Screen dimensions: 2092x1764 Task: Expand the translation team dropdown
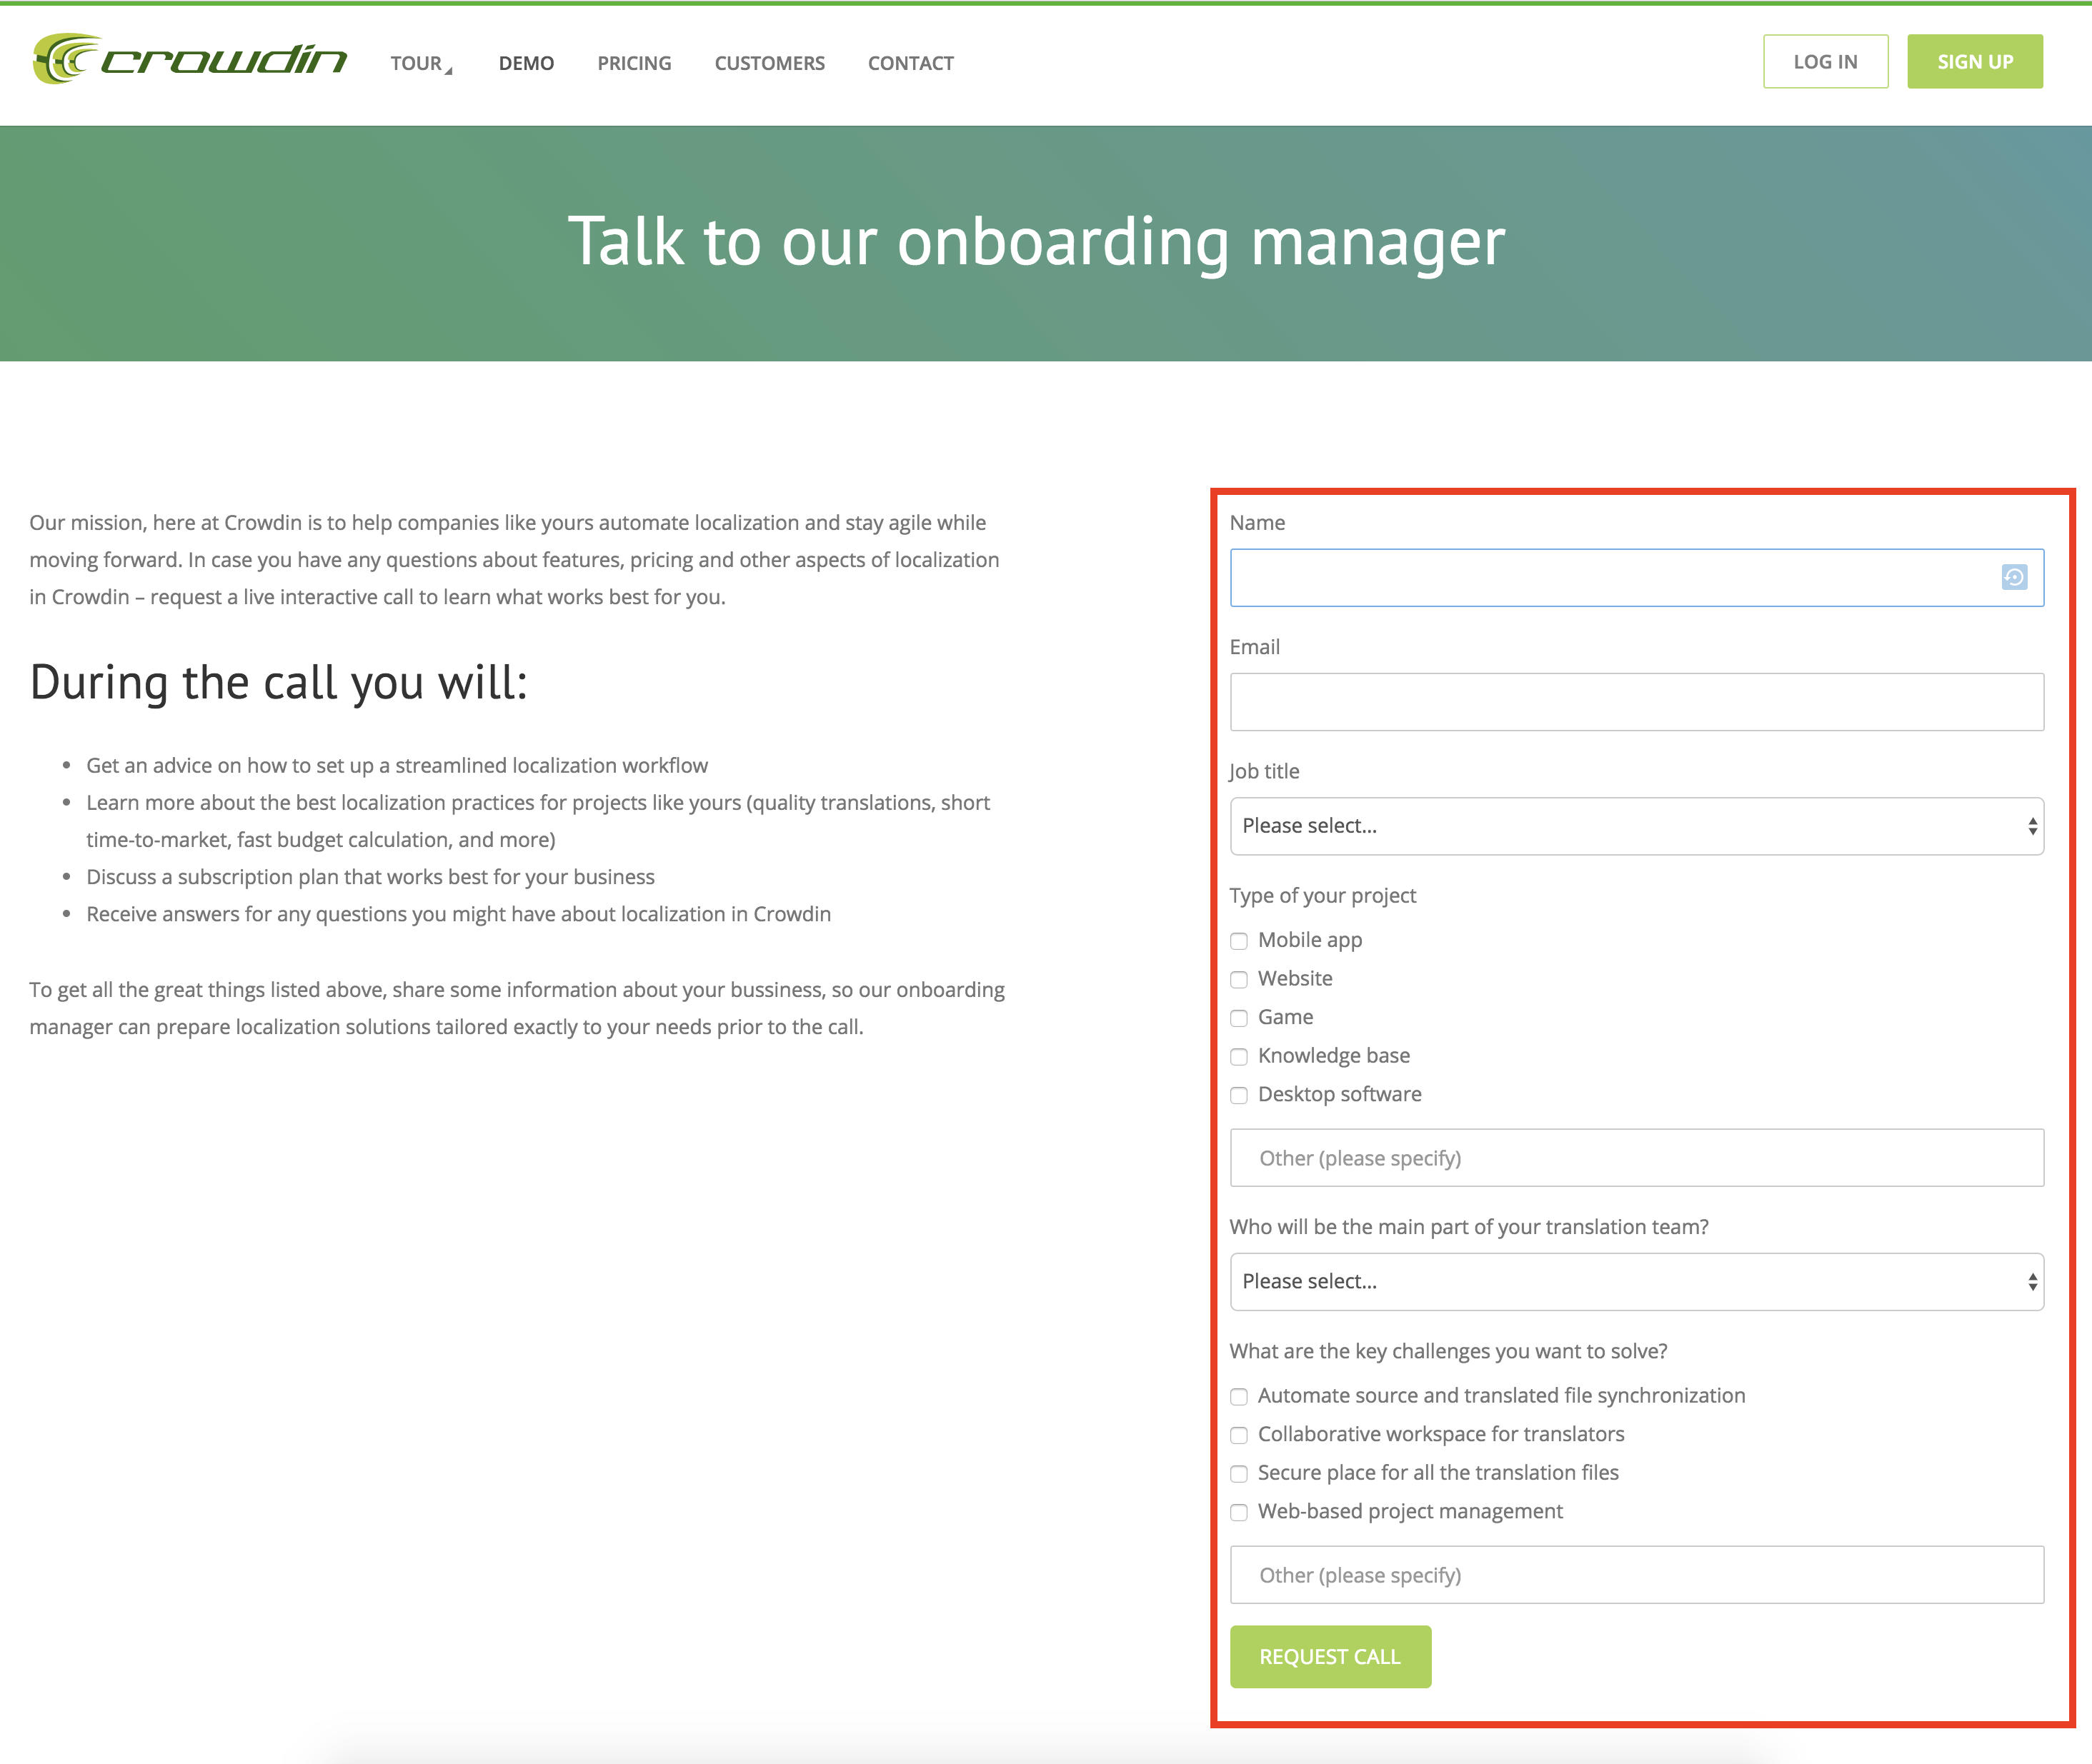tap(1635, 1282)
